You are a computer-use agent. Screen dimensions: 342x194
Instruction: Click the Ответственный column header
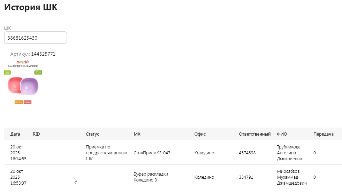(254, 134)
